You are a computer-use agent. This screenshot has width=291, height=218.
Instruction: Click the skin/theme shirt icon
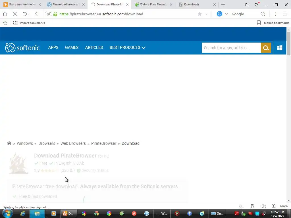[257, 5]
